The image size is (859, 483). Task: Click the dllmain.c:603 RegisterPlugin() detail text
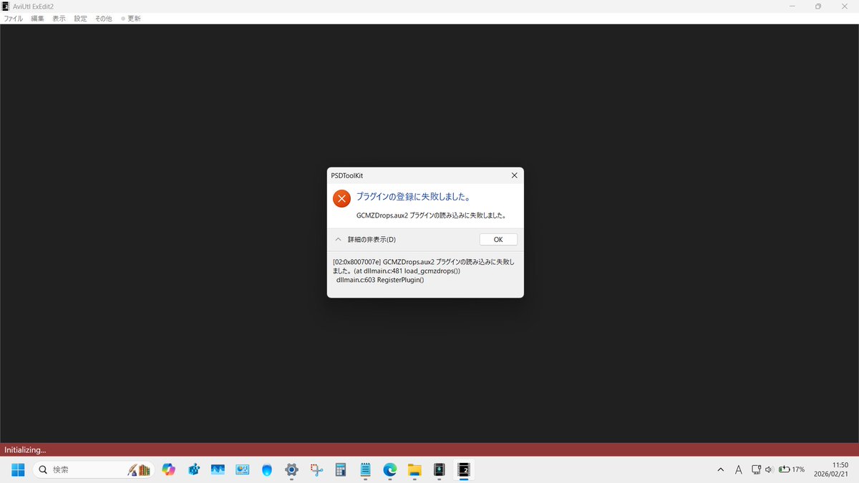pos(380,280)
